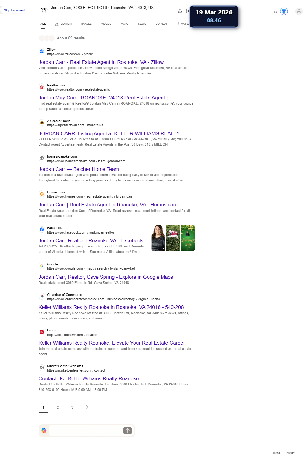Switch to the VIDEOS tab
The height and width of the screenshot is (458, 305).
(x=106, y=24)
